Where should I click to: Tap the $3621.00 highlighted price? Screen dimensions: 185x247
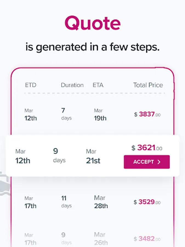(x=147, y=148)
